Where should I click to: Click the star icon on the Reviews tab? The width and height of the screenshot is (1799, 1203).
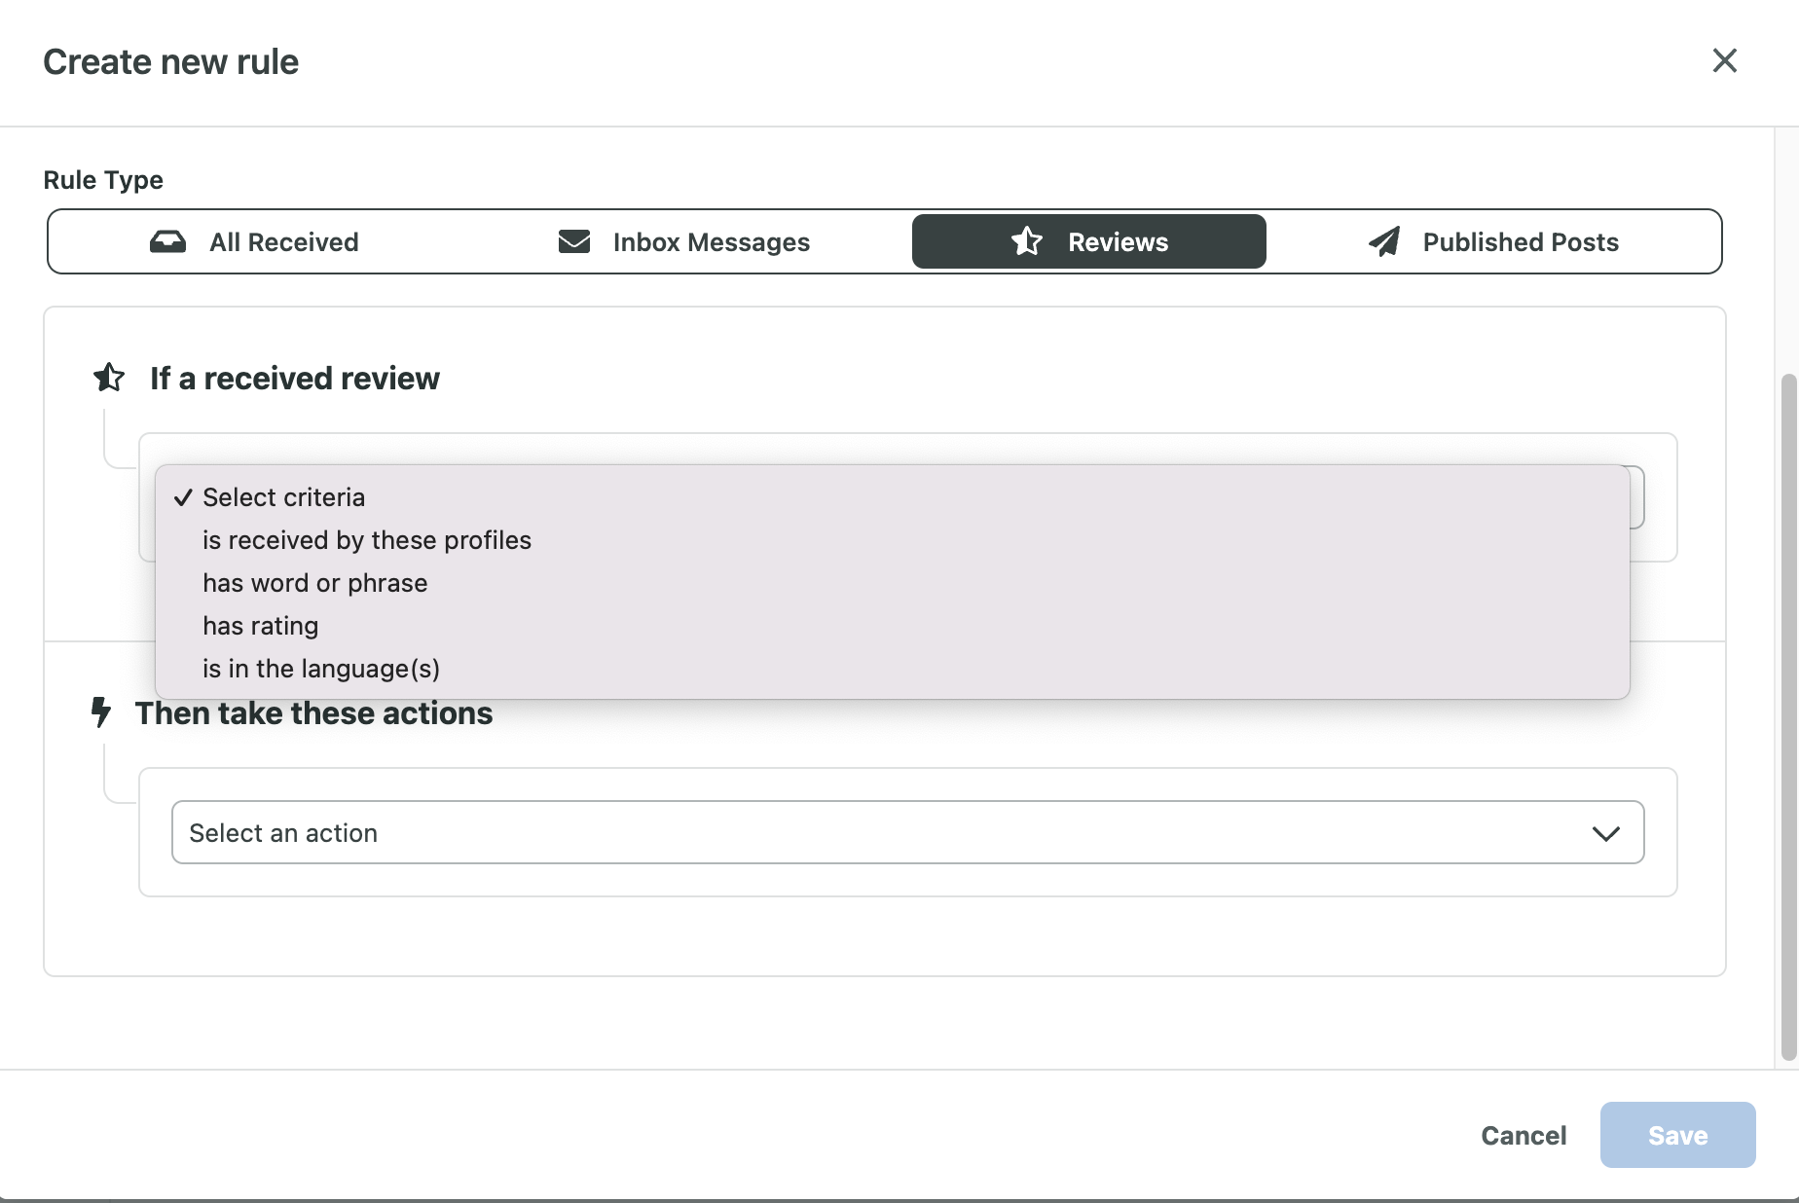[x=1027, y=241]
